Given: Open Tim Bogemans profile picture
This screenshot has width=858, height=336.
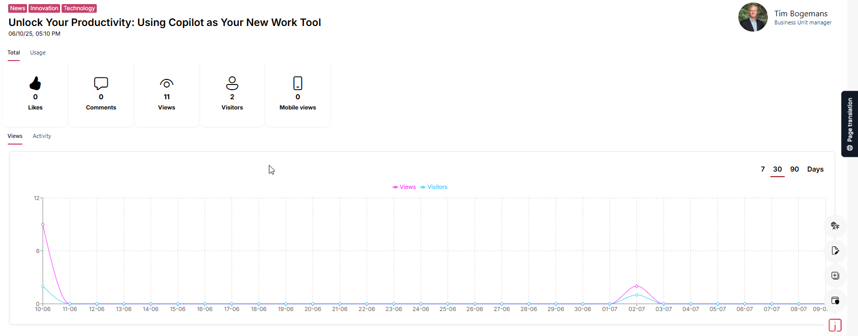Looking at the screenshot, I should click(753, 17).
